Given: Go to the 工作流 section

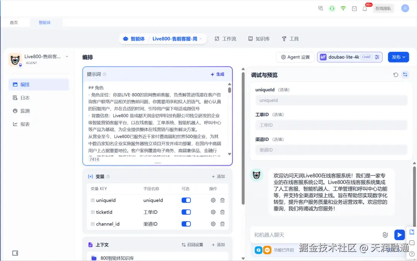Looking at the screenshot, I should (225, 39).
